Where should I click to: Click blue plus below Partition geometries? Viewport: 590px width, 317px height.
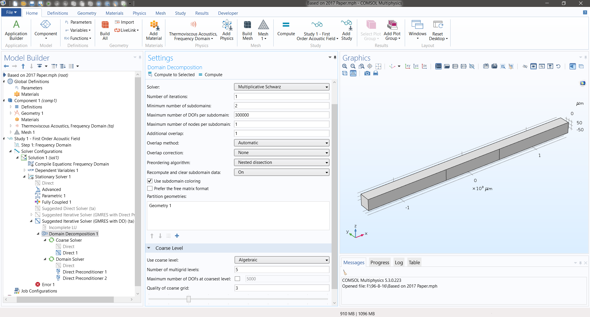(177, 236)
